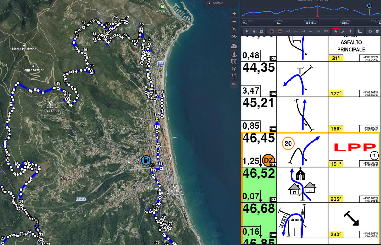
Task: Select the ruler measure tool on map toolbar
Action: pos(234,84)
